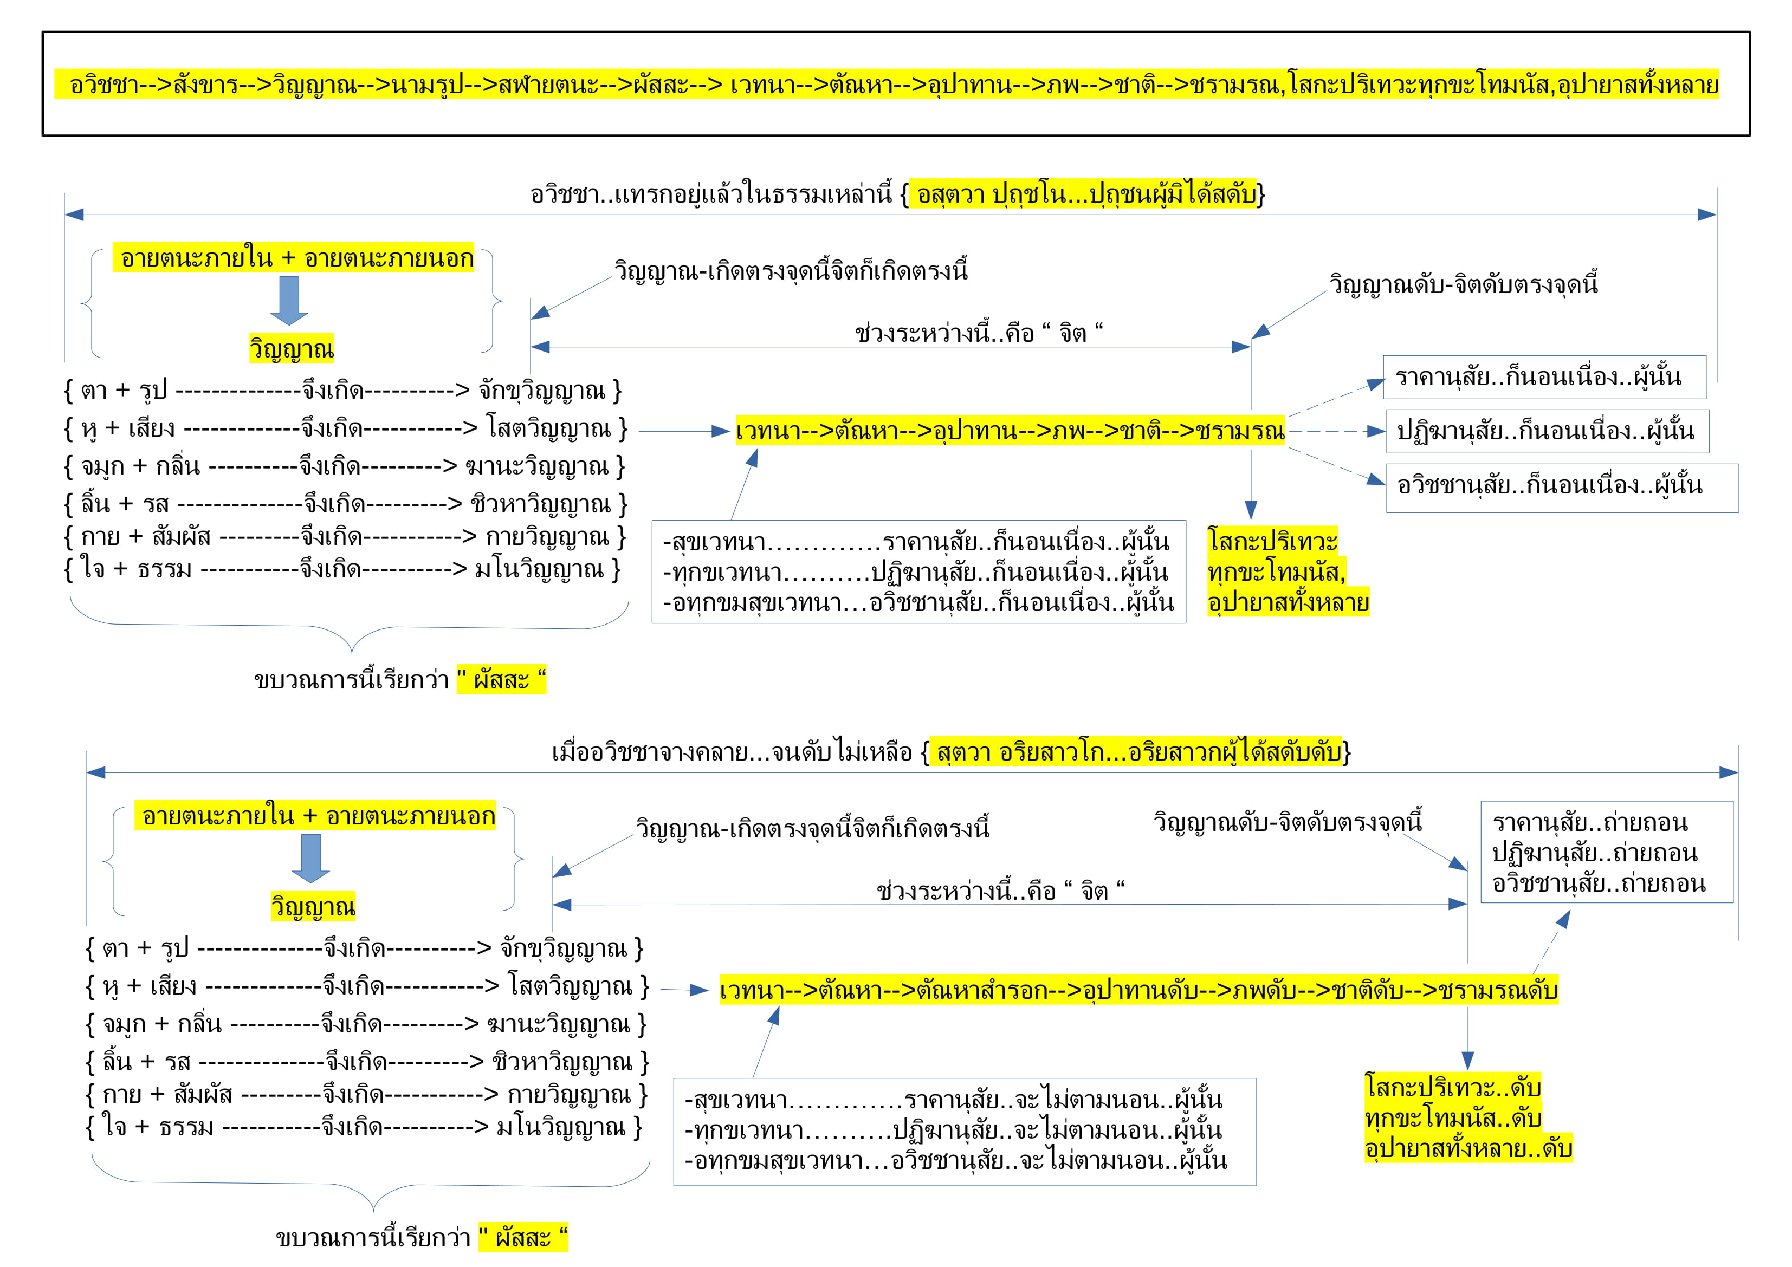The width and height of the screenshot is (1792, 1267).
Task: Click line -สุขเวทนา...ราคานุสัย..จะไม่ตามนอน..ผู้นั้น
Action: [x=953, y=1100]
